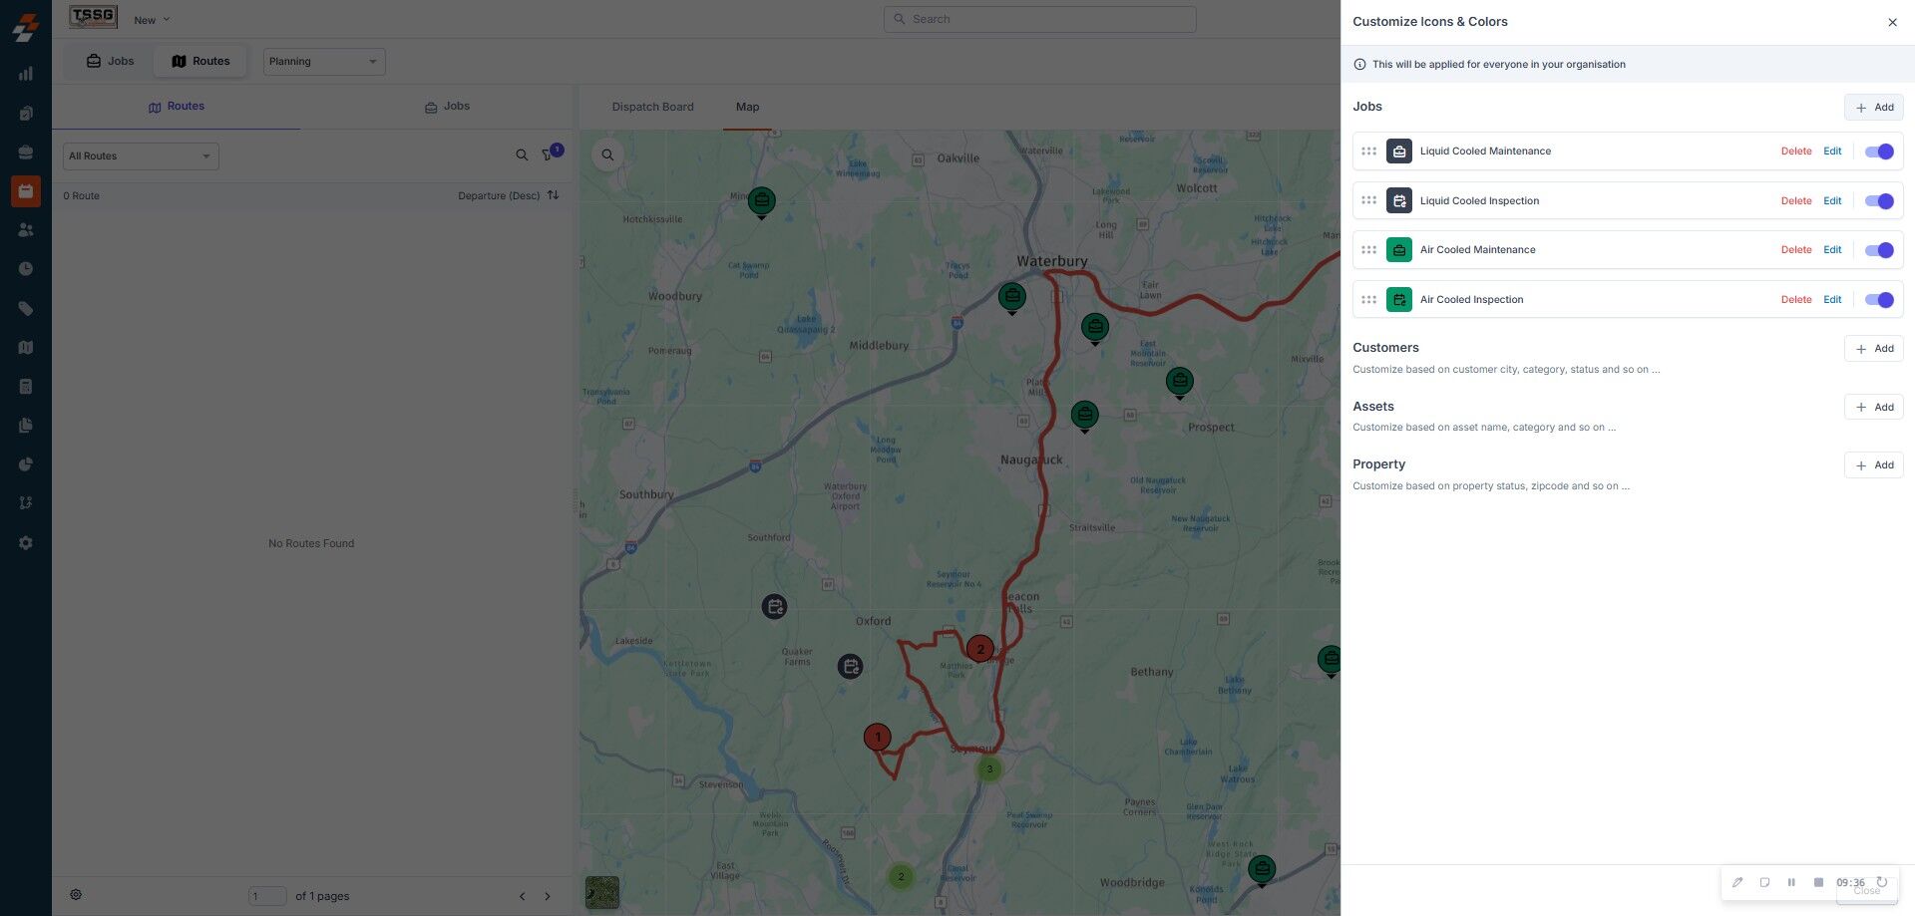Click drag handle for Liquid Cooled Maintenance

pos(1369,152)
